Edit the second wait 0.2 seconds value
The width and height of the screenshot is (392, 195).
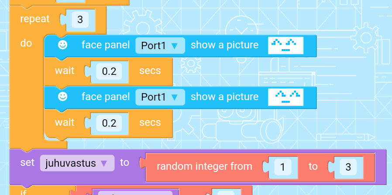[x=109, y=123]
